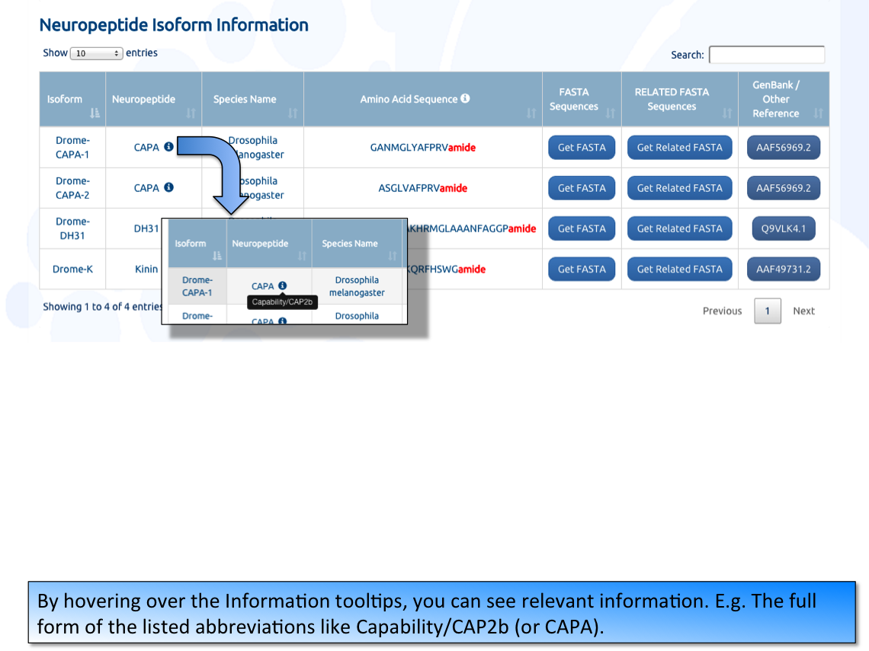The height and width of the screenshot is (651, 869).
Task: Click the Drome-CAPA-1 isoform cell
Action: point(72,147)
